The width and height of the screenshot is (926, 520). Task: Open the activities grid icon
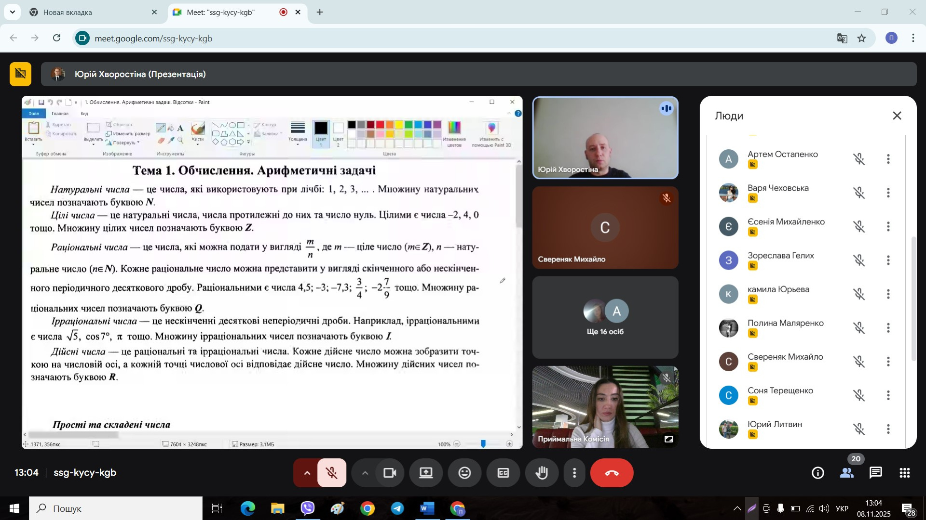[x=905, y=473]
